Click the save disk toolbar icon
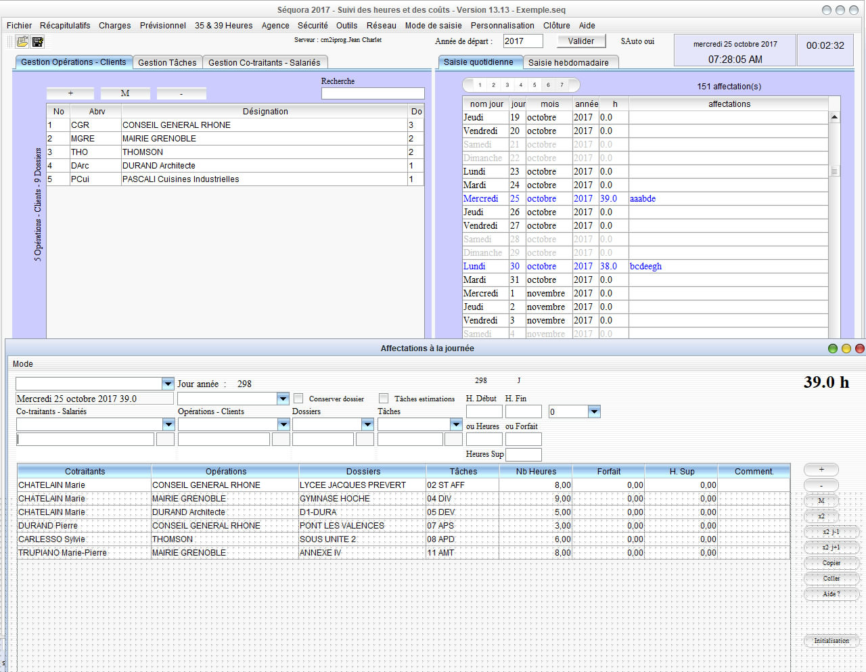 (x=38, y=42)
